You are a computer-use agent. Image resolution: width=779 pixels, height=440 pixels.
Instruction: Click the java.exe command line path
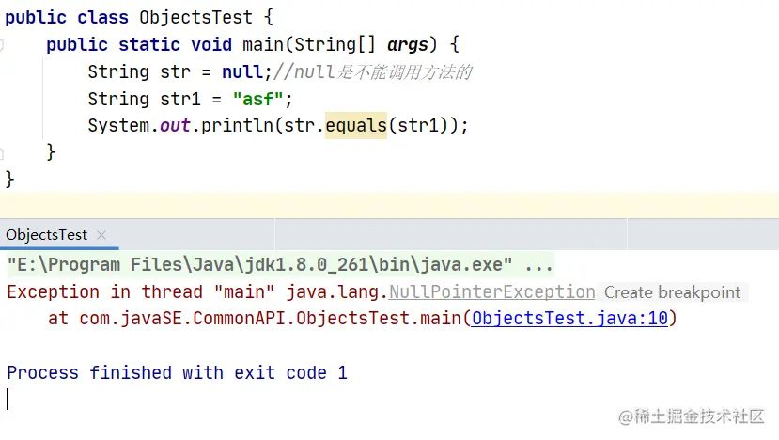[258, 265]
